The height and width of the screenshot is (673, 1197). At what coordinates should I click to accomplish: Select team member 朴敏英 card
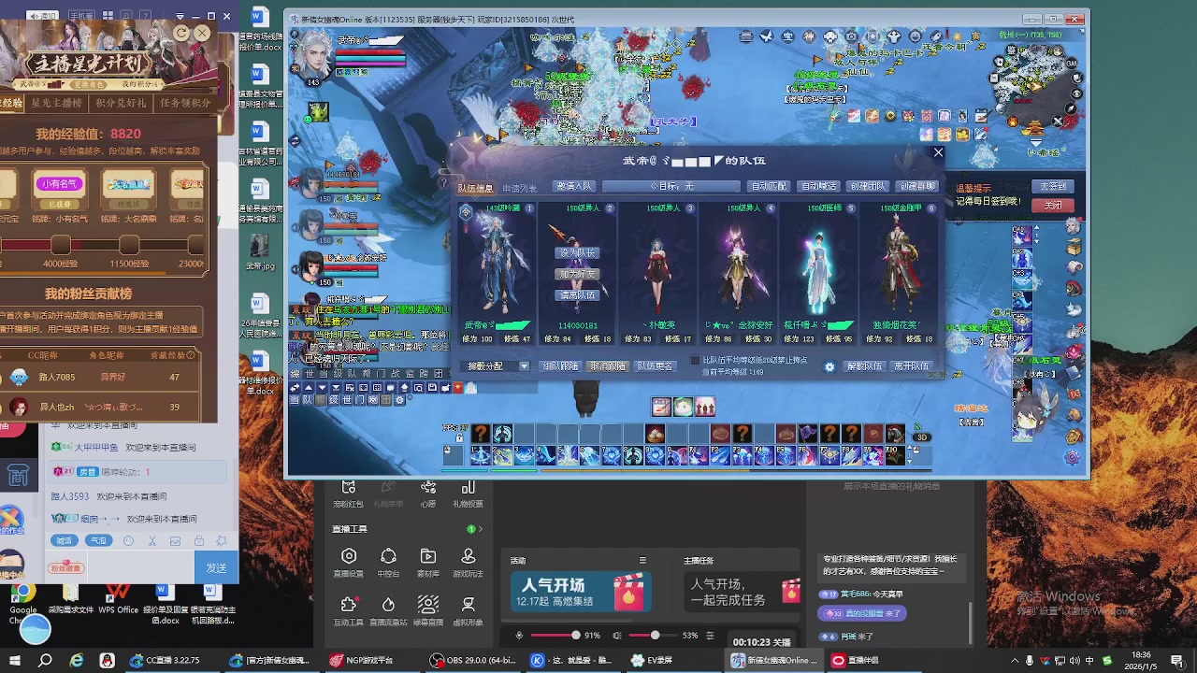point(658,273)
